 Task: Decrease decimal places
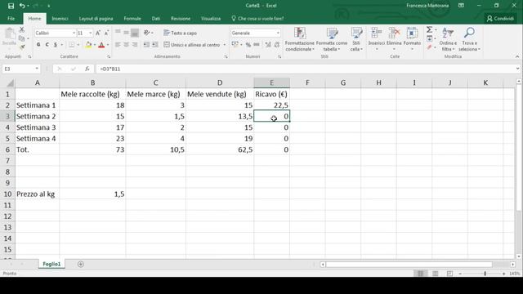(x=276, y=45)
